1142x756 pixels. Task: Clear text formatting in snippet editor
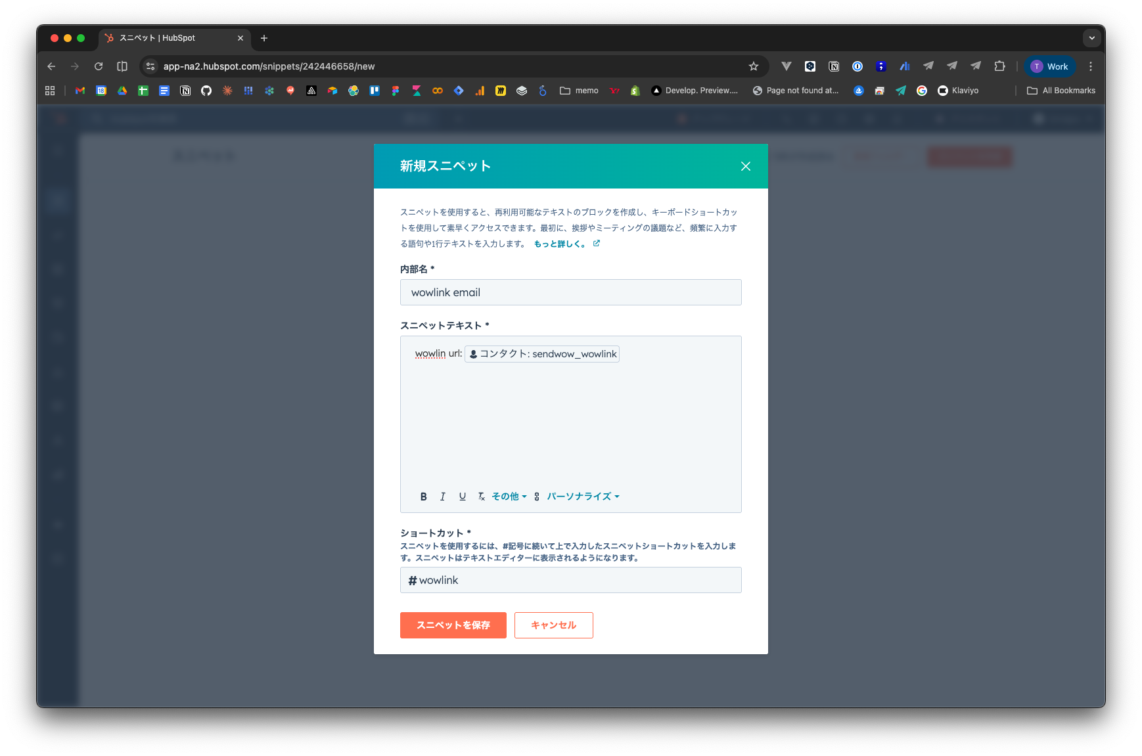click(x=481, y=497)
